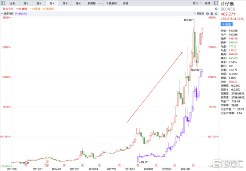
Task: Zoom in chart with plus icon
Action: pyautogui.click(x=207, y=14)
